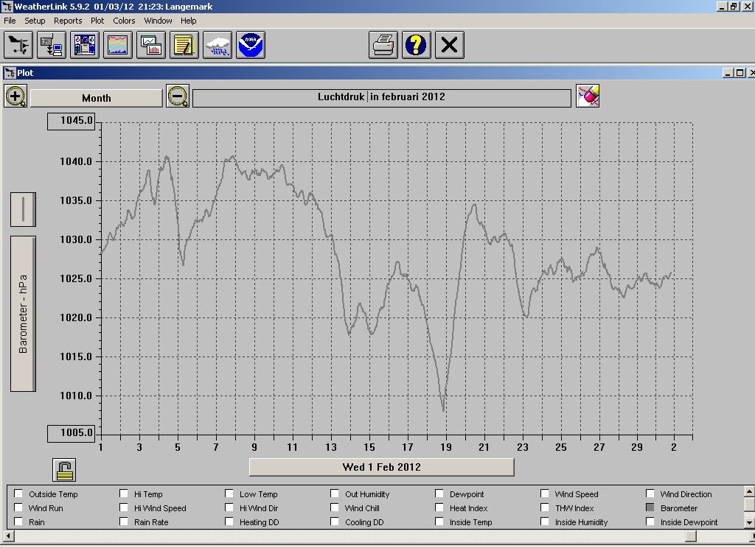Click the magnifier minus zoom-out icon
Screen dimensions: 755x548
click(x=178, y=96)
